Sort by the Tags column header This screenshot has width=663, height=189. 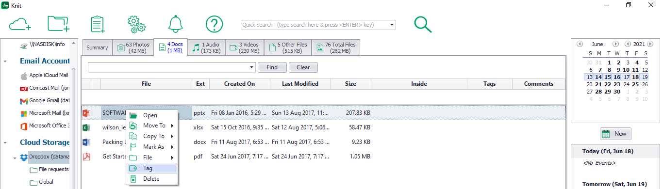[490, 84]
